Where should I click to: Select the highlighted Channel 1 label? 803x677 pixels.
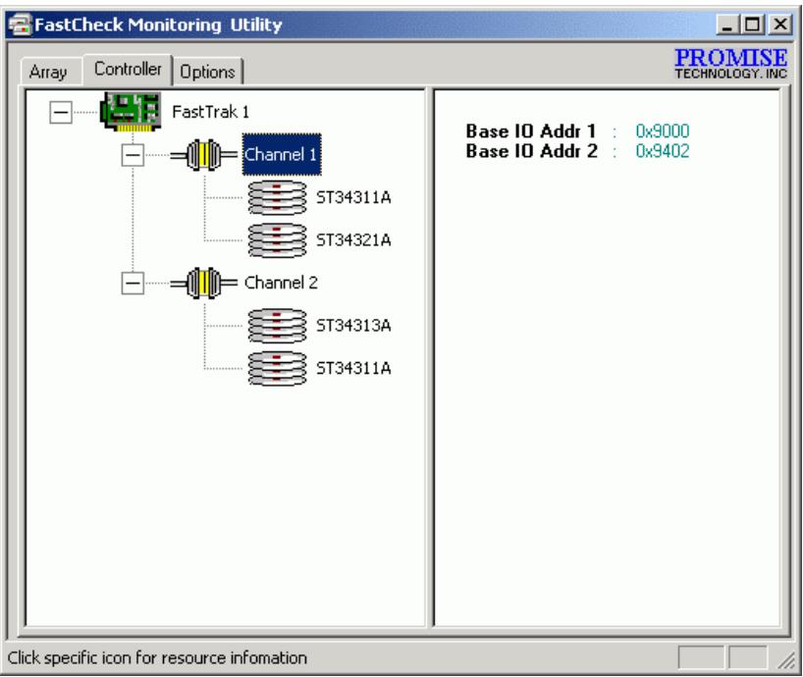pyautogui.click(x=281, y=155)
